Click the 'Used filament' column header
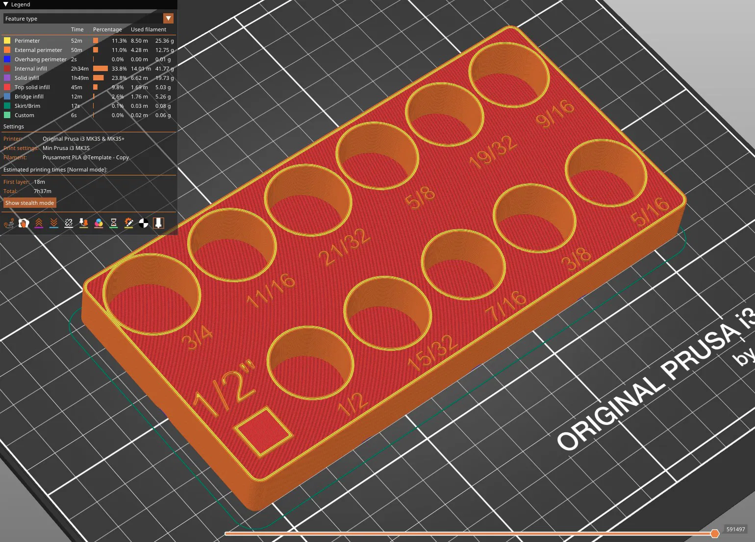755x542 pixels. tap(149, 29)
